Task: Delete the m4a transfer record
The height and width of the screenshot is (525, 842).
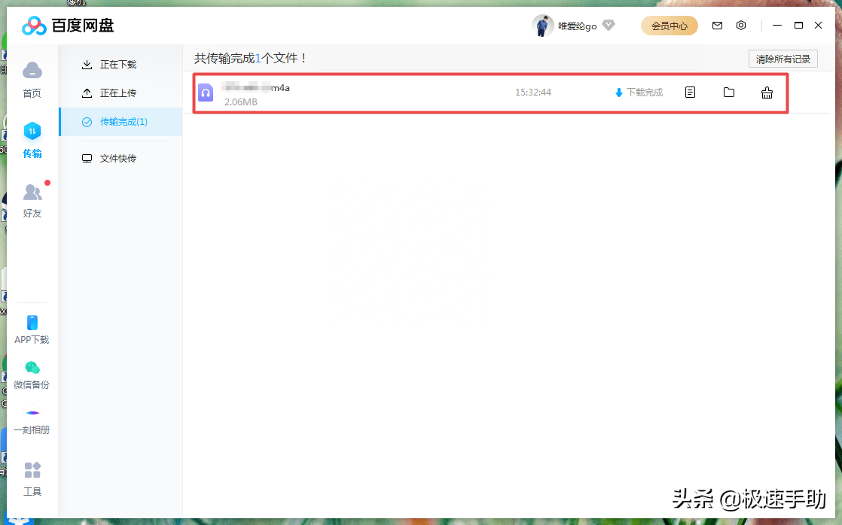Action: coord(767,93)
